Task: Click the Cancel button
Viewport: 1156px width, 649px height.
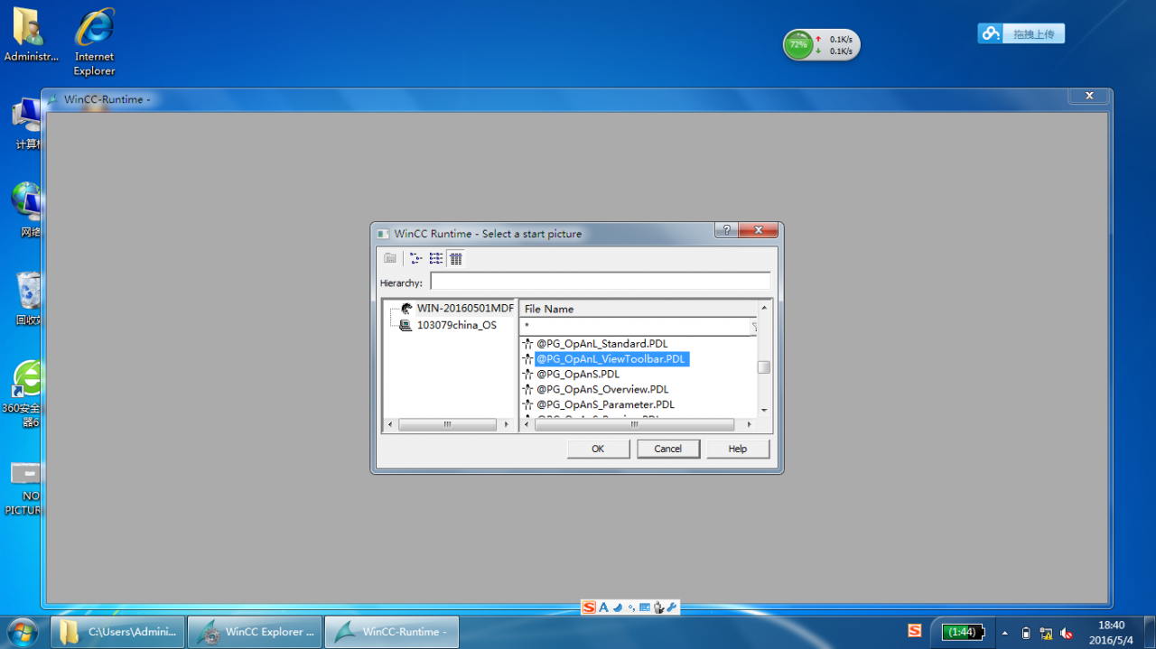Action: (x=668, y=449)
